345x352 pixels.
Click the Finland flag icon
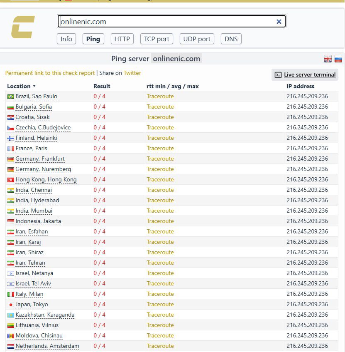(x=11, y=138)
